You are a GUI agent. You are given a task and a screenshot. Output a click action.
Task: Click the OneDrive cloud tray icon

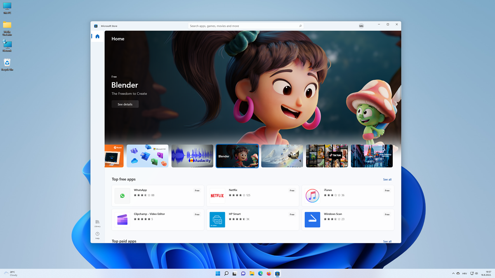(x=458, y=273)
